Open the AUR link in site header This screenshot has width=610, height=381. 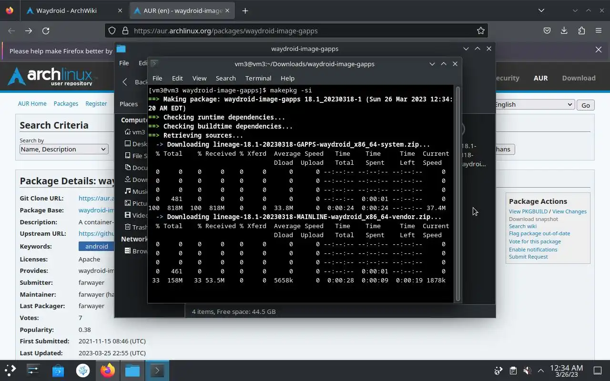(540, 78)
